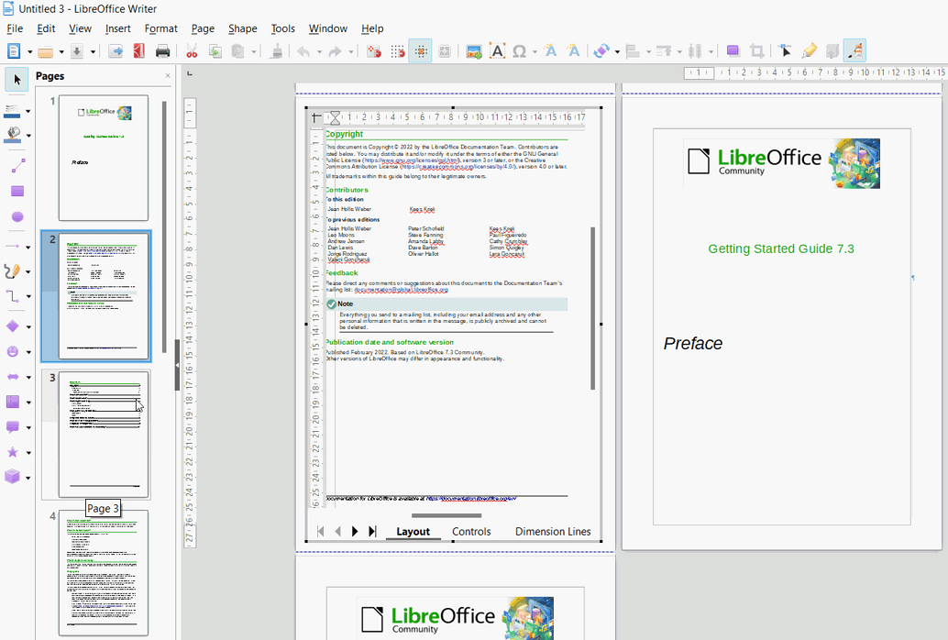The height and width of the screenshot is (640, 948).
Task: Click the New document icon
Action: tap(14, 51)
